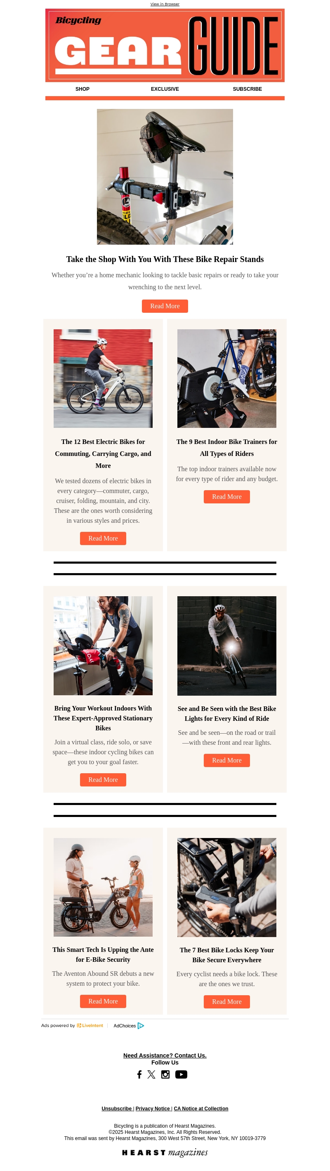This screenshot has height=1171, width=330.
Task: Open the Instagram icon in footer
Action: click(165, 1074)
